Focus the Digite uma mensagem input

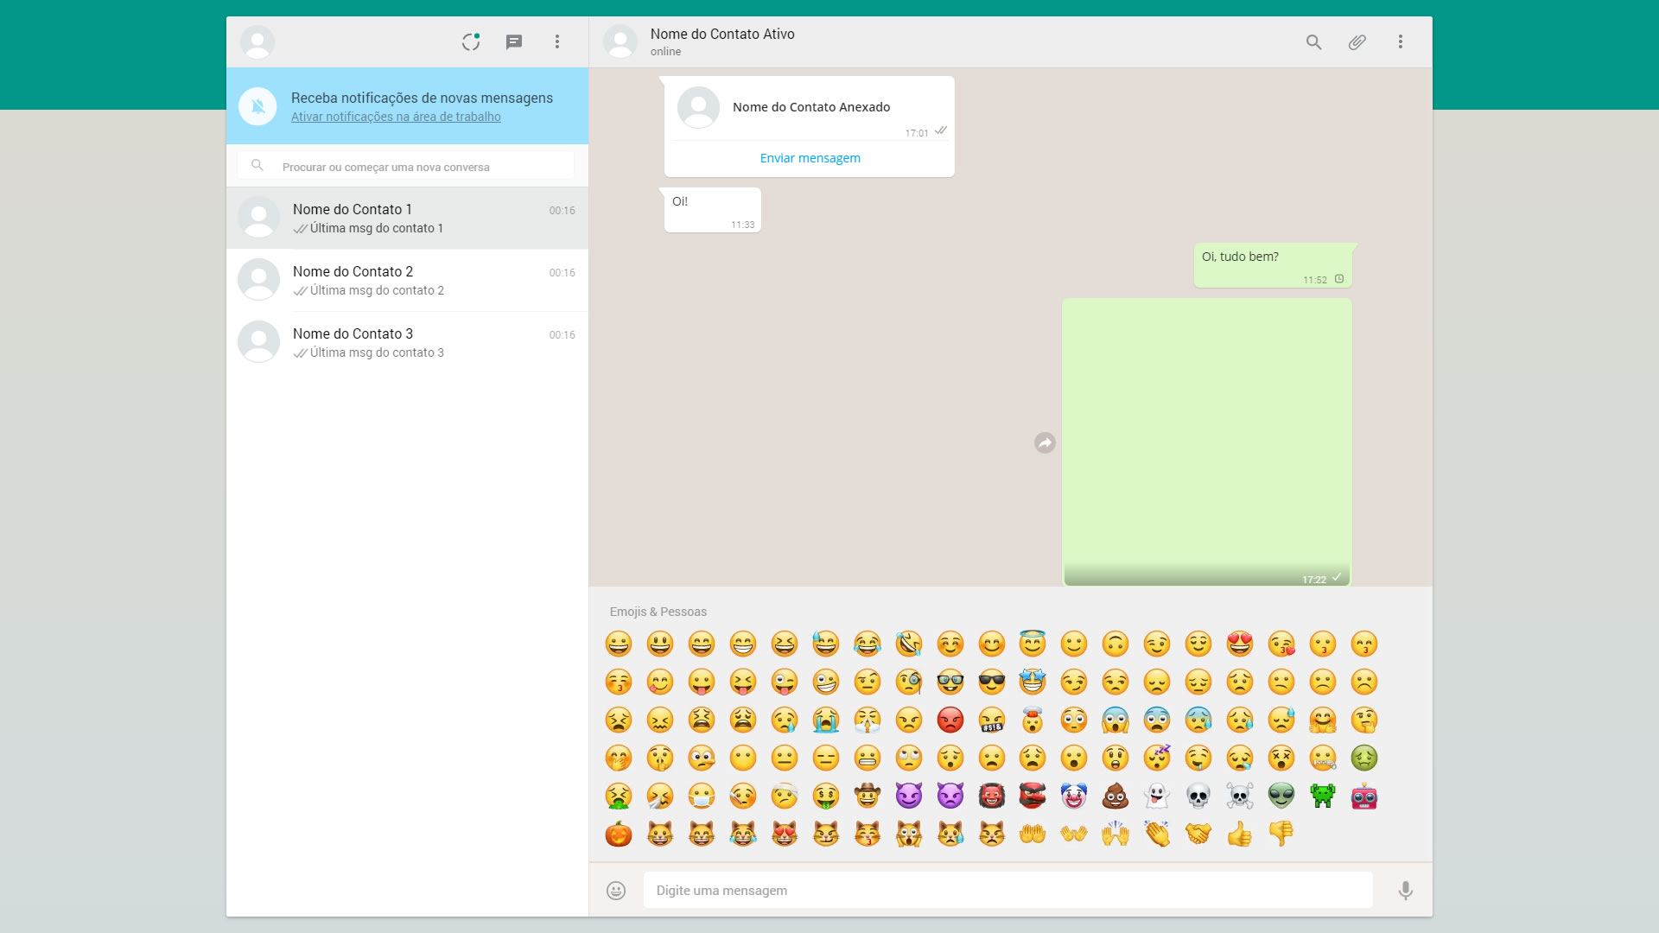pos(1007,890)
